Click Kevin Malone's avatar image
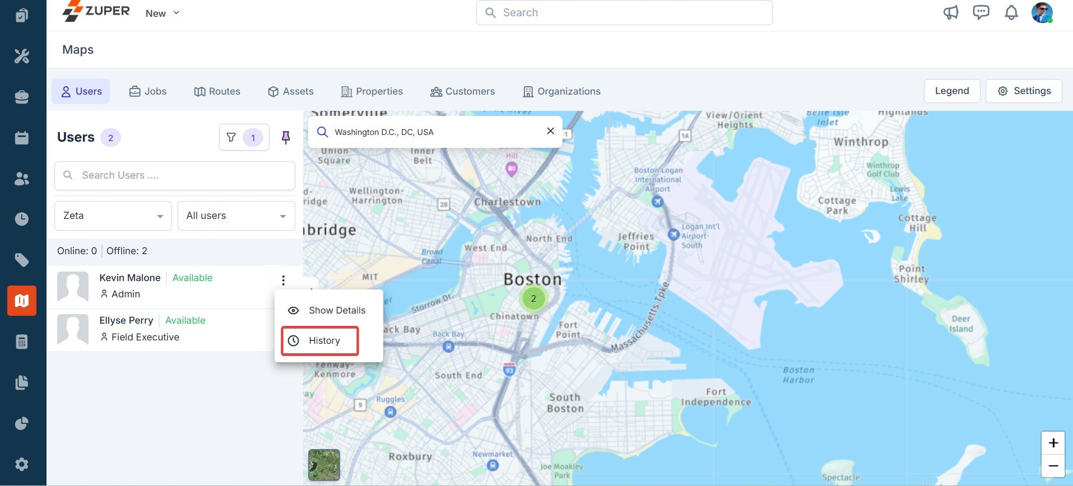The image size is (1073, 486). pyautogui.click(x=73, y=287)
